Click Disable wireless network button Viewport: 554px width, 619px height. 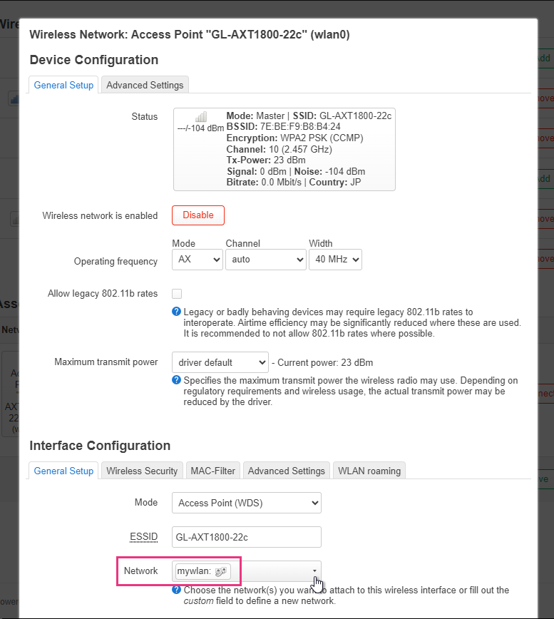[198, 215]
